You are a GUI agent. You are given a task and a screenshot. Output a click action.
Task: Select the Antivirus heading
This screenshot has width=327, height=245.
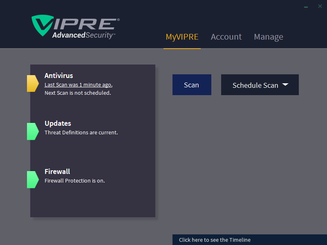point(58,76)
